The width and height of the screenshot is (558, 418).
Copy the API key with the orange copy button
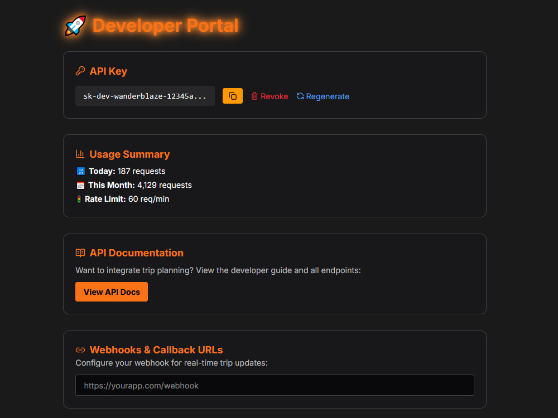(232, 96)
